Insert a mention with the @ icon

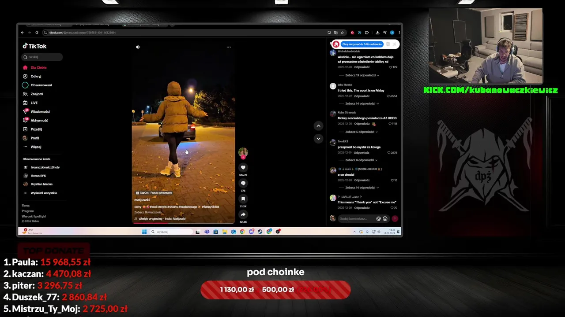[x=378, y=219]
